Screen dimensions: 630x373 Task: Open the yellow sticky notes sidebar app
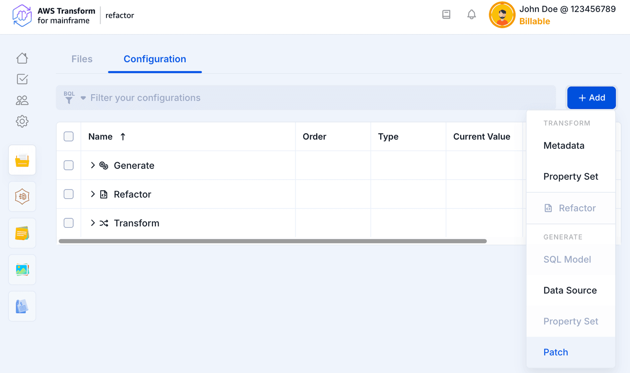point(22,233)
